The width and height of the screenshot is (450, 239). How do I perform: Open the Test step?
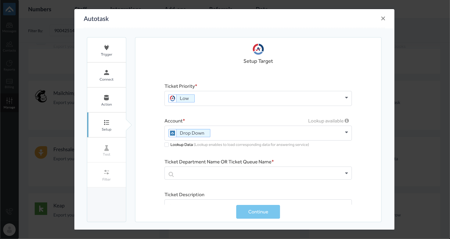pos(107,150)
